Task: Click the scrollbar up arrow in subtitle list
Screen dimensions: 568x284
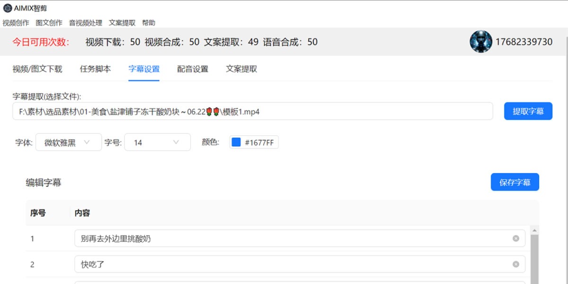Action: pos(535,231)
